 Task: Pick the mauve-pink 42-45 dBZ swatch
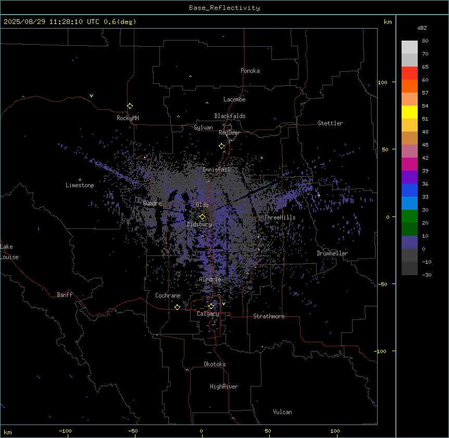point(409,151)
